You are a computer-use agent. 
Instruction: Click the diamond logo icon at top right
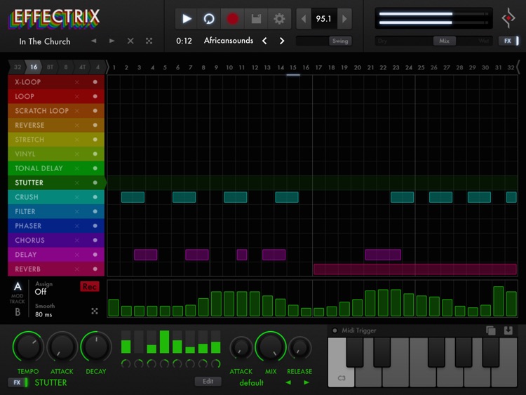(x=508, y=18)
